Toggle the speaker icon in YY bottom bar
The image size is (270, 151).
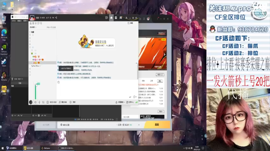pos(35,102)
